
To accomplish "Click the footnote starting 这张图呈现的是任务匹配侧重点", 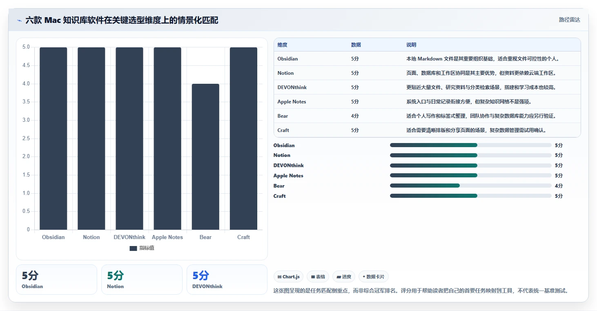I will (421, 291).
